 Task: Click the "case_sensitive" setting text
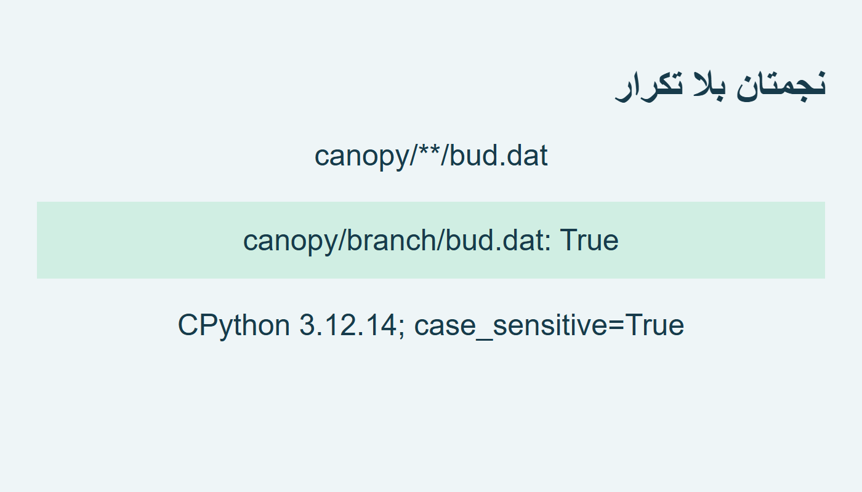[x=510, y=326]
